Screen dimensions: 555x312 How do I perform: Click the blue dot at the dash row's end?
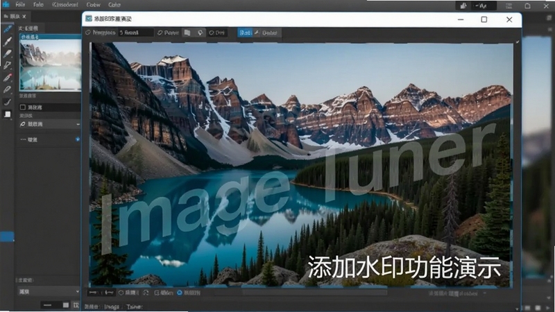point(78,139)
